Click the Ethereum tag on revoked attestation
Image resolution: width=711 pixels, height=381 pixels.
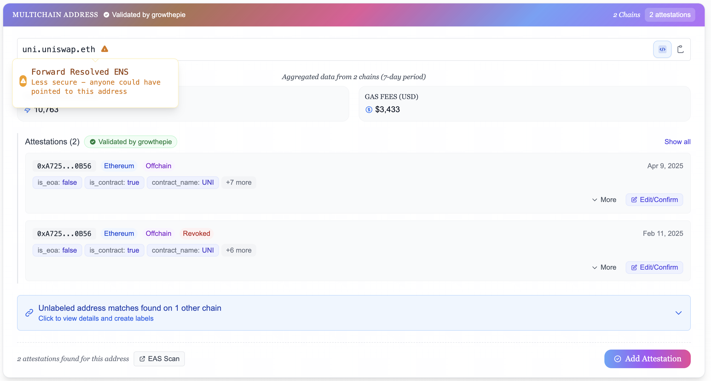(119, 234)
